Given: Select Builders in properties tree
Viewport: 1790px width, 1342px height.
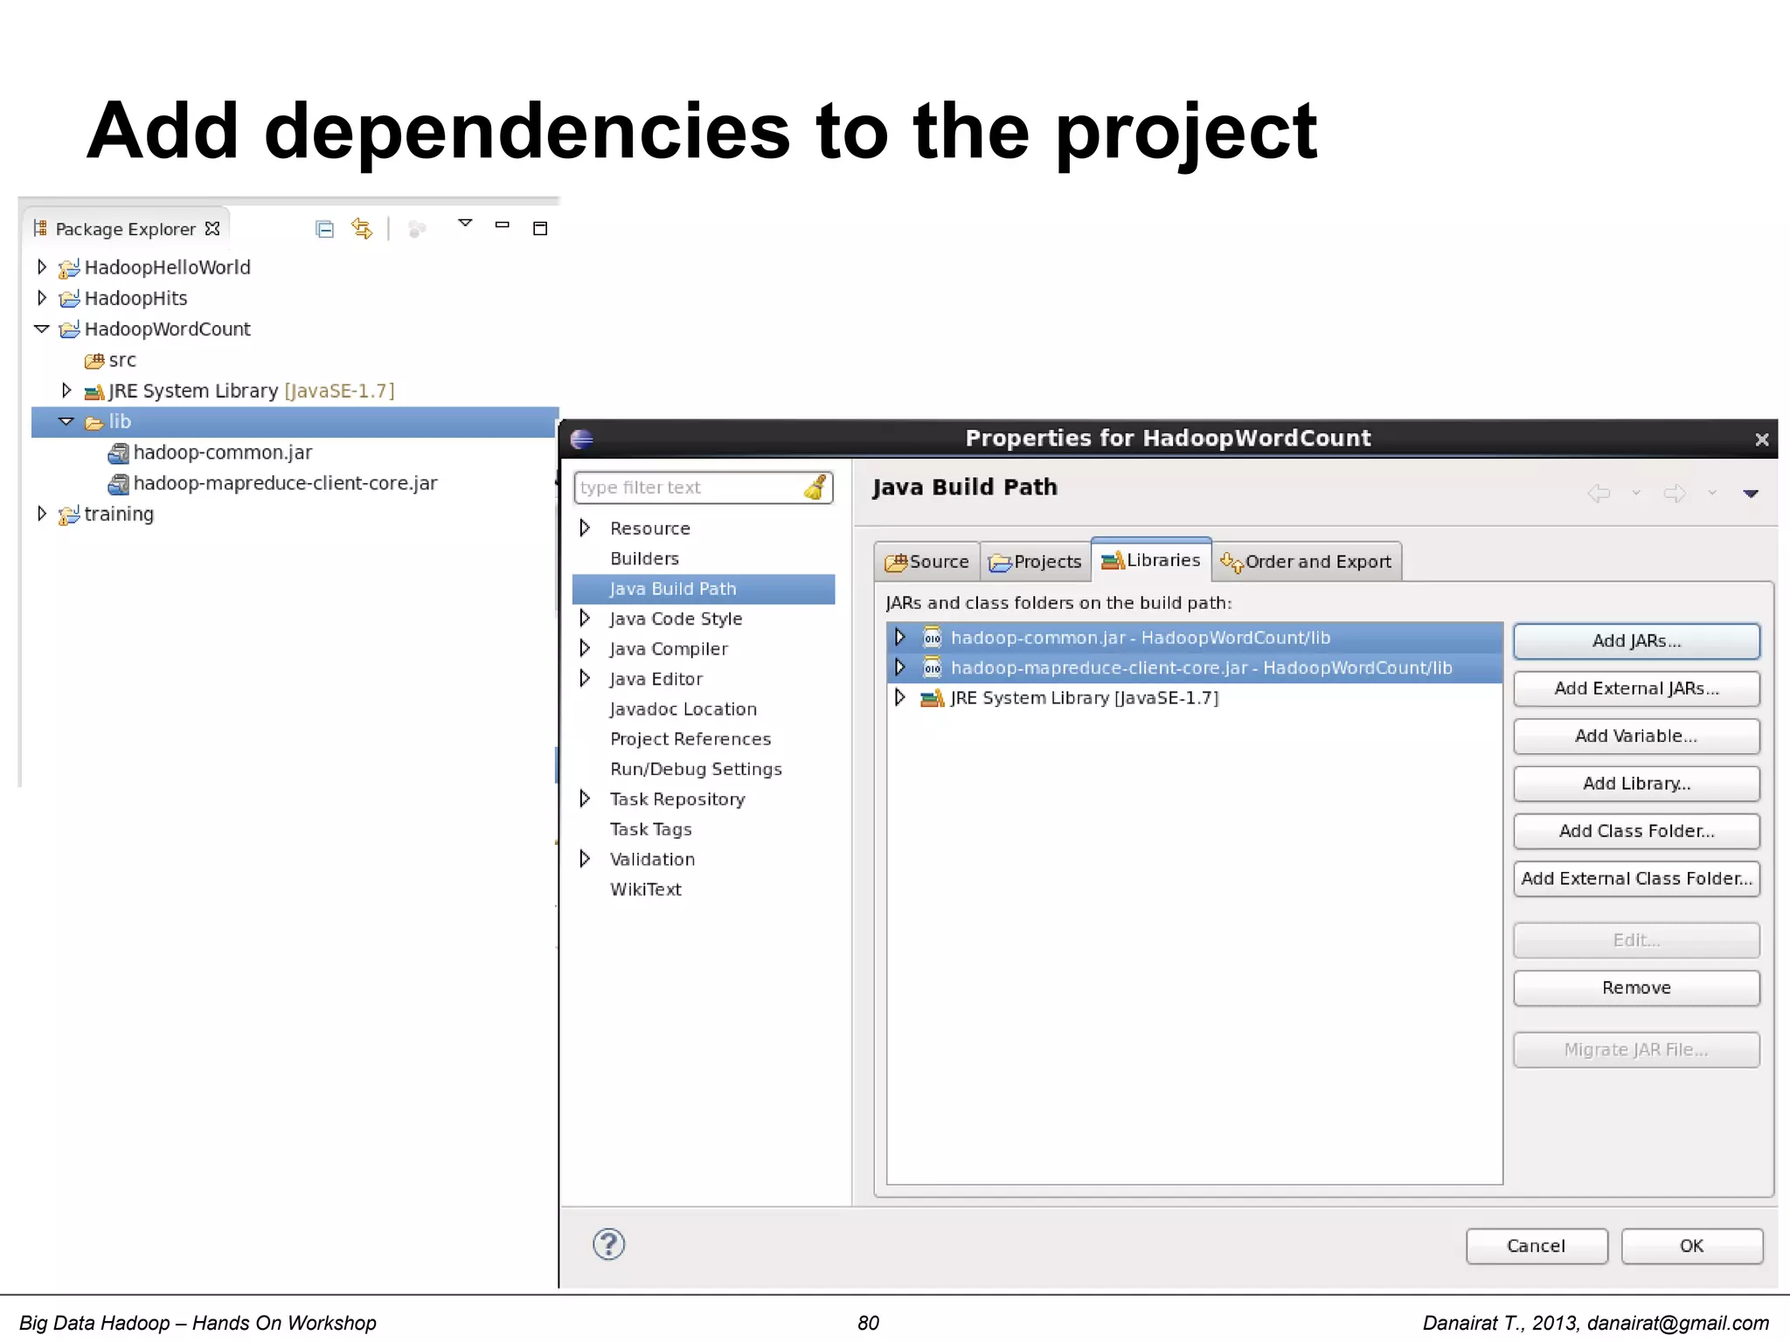Looking at the screenshot, I should coord(644,558).
